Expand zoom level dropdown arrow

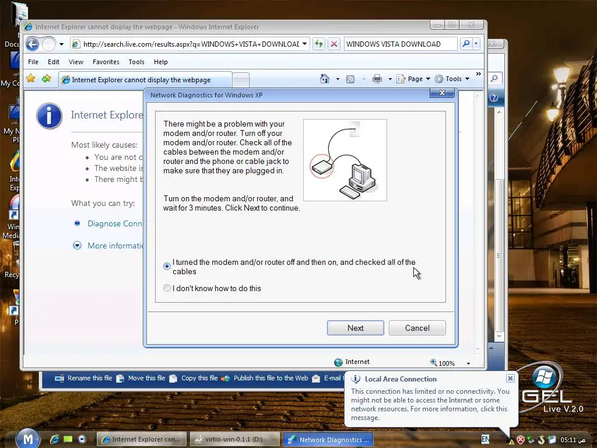tap(468, 363)
